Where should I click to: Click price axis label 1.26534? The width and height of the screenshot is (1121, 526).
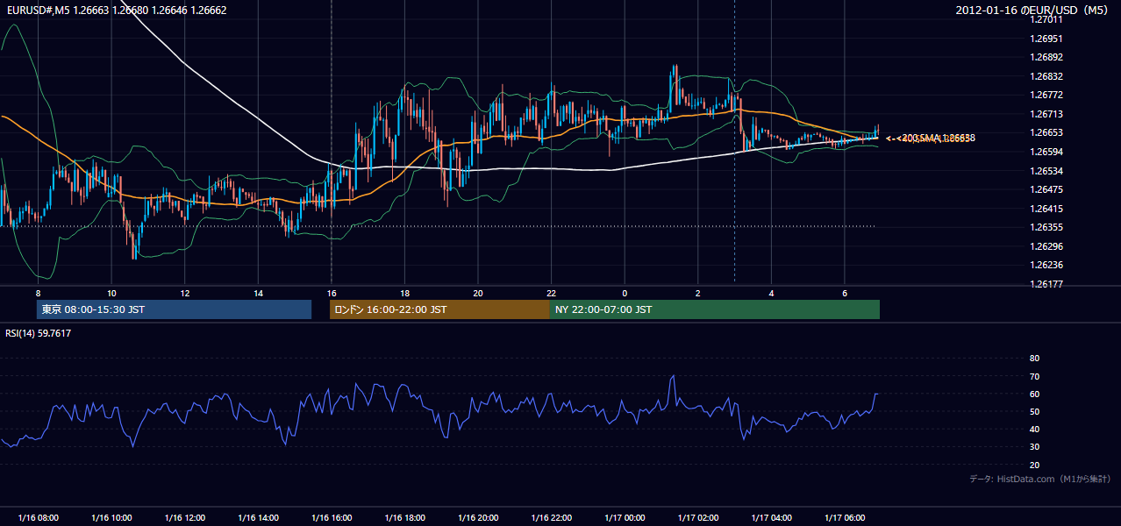click(x=1046, y=171)
